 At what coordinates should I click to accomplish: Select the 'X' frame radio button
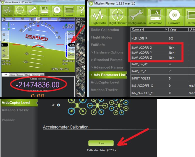point(58,105)
